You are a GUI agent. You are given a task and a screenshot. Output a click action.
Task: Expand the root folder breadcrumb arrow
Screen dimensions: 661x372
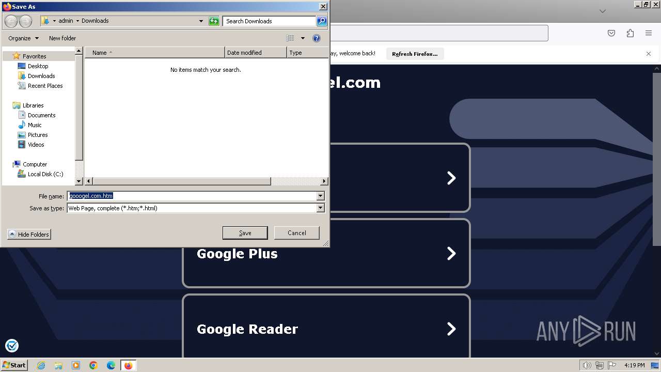[54, 21]
